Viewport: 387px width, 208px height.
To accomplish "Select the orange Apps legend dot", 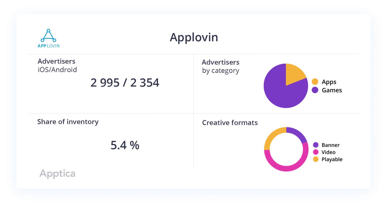I will coord(315,82).
